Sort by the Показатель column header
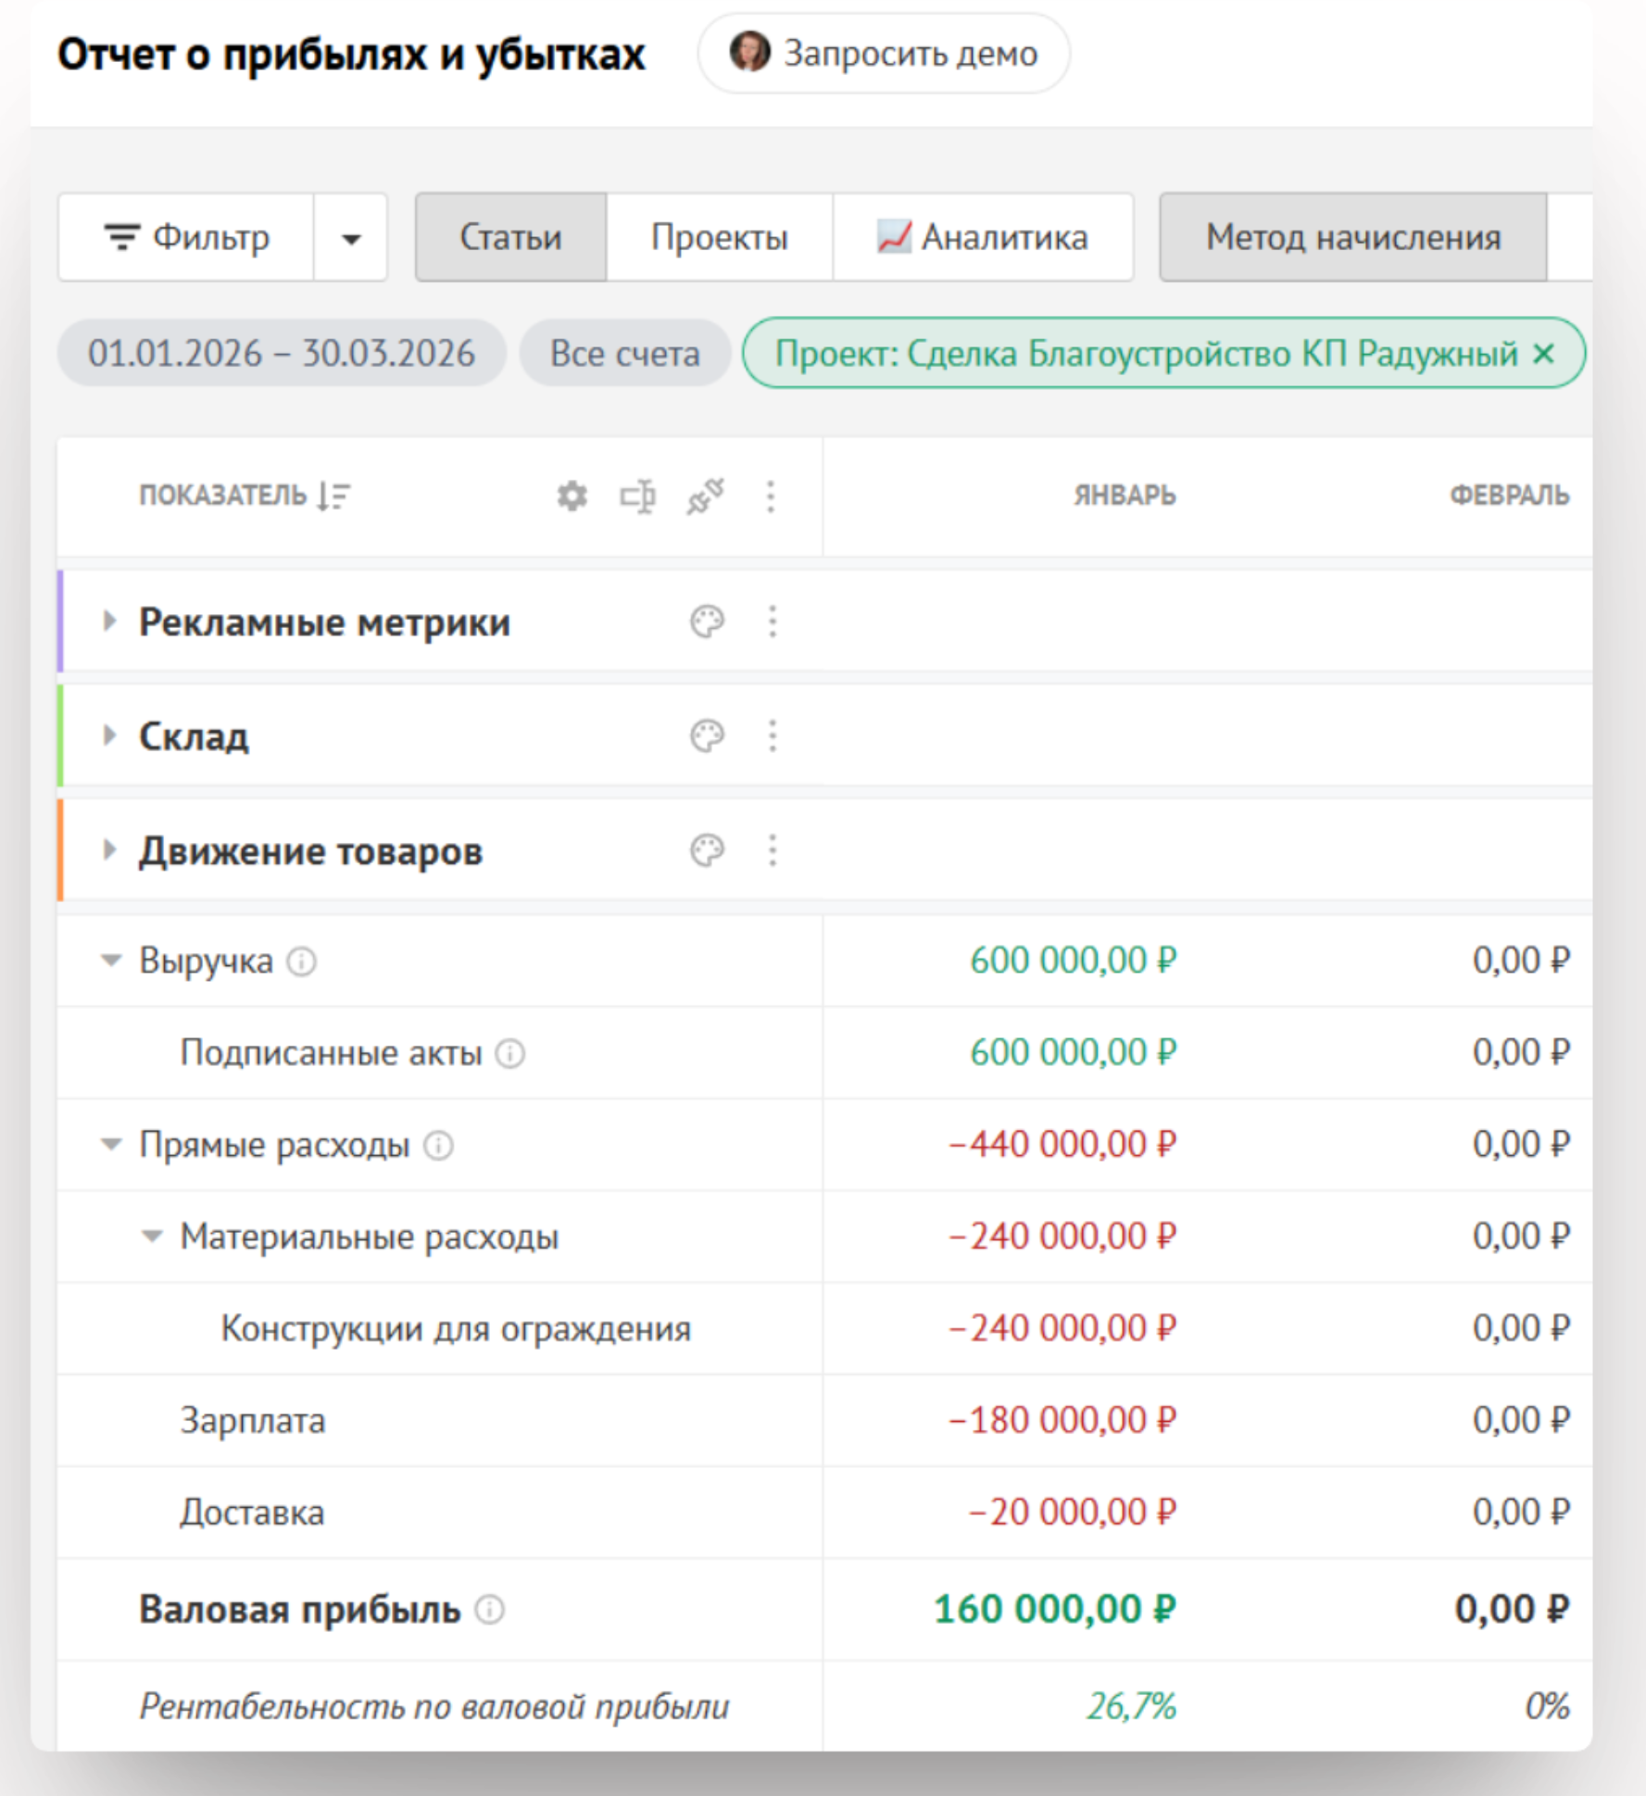 tap(245, 496)
